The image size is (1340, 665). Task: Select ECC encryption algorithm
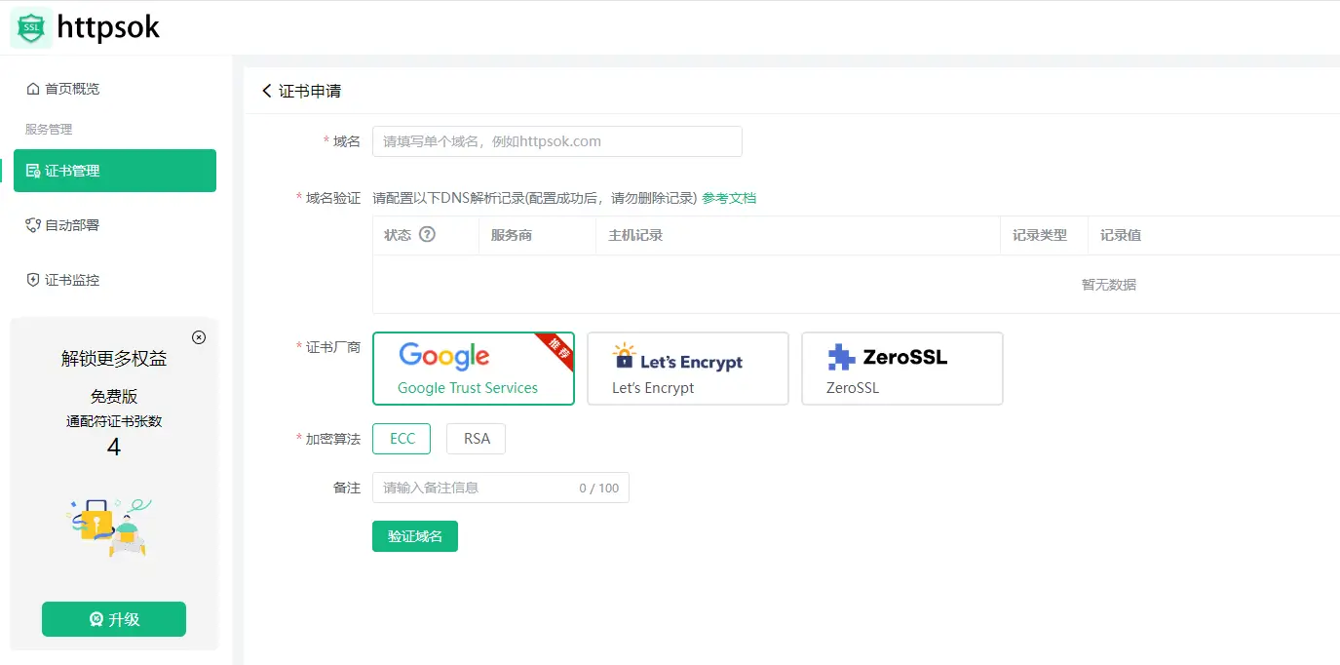point(402,439)
